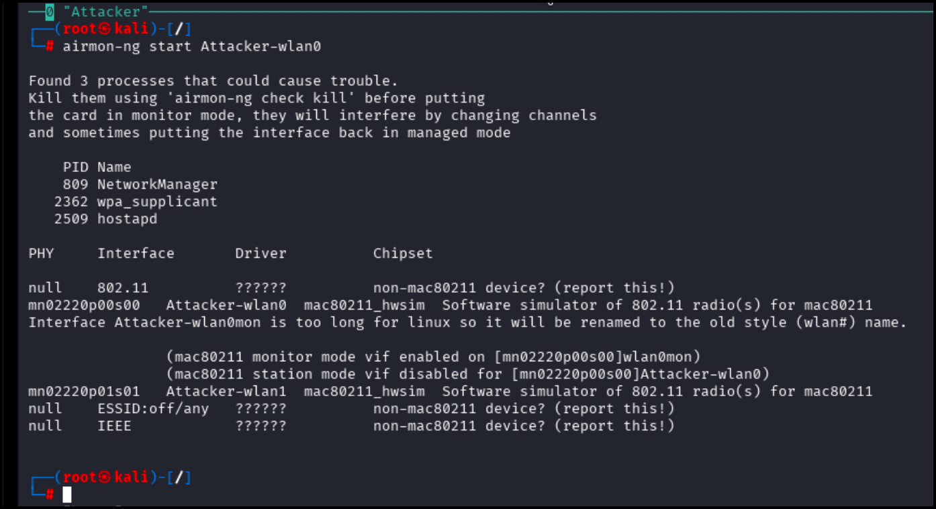936x509 pixels.
Task: Click the Interface column header
Action: tap(136, 253)
